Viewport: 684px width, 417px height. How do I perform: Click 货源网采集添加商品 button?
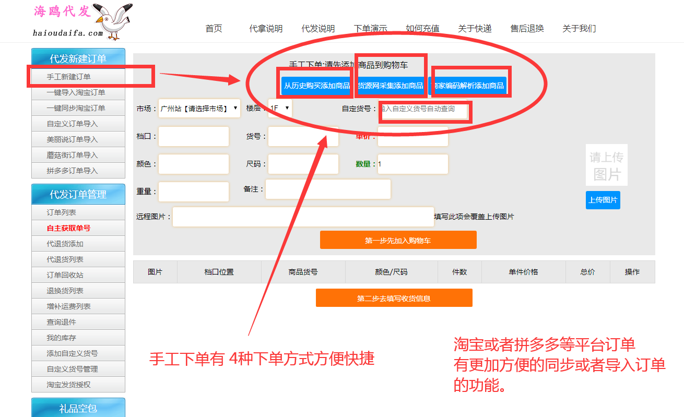390,86
